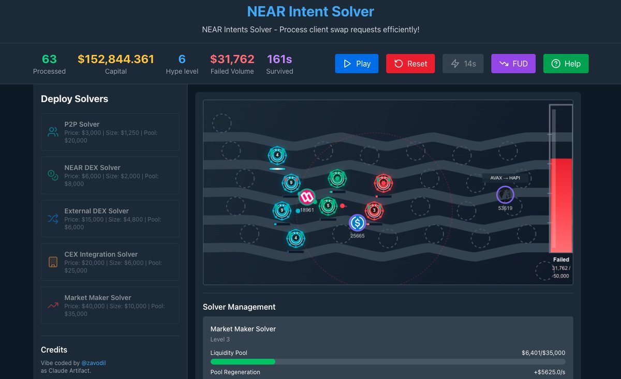Click the P2P Solver card title
The image size is (621, 379).
pos(82,124)
